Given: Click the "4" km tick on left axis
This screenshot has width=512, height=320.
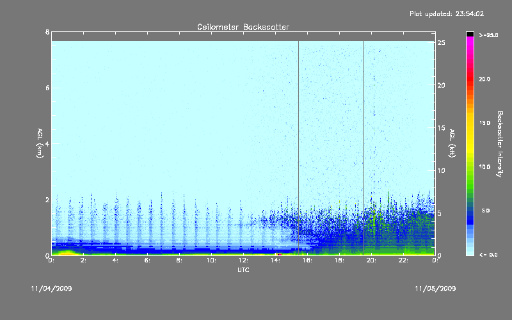Looking at the screenshot, I should coord(47,143).
